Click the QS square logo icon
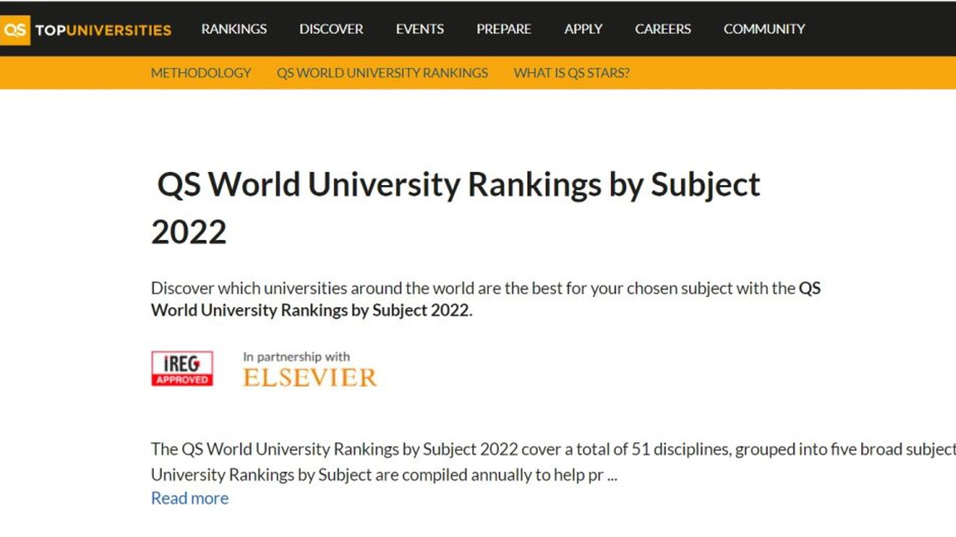The height and width of the screenshot is (537, 956). (x=15, y=30)
